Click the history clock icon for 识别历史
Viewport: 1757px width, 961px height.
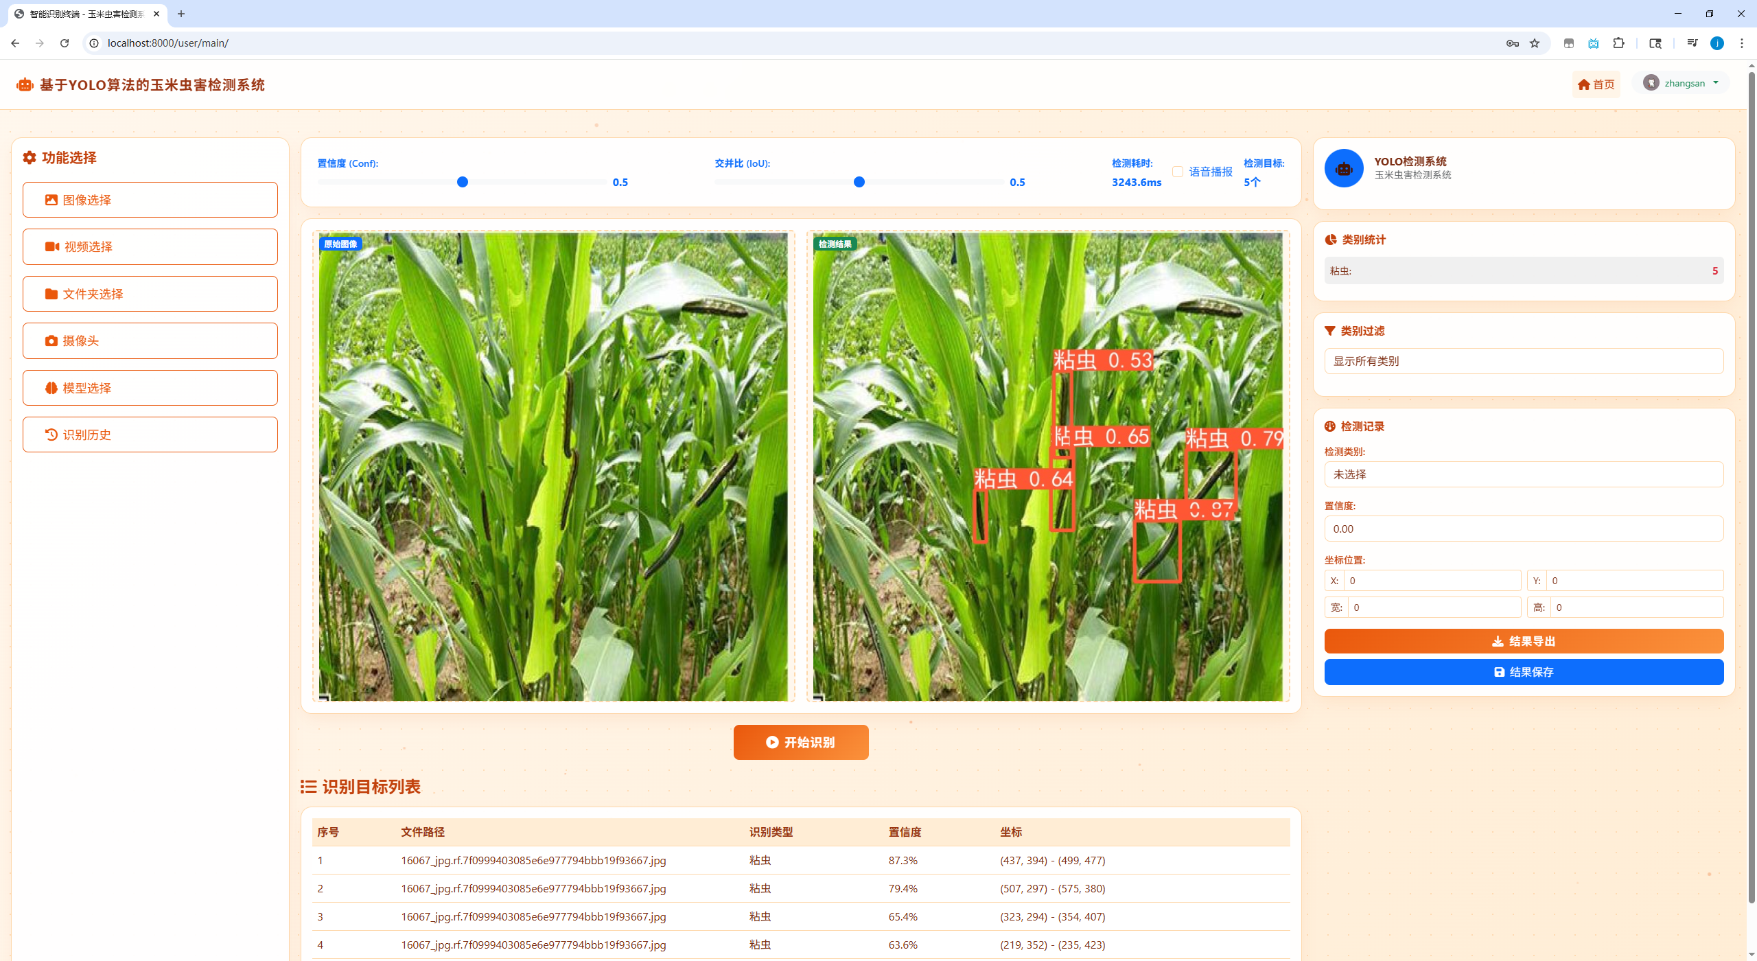click(51, 435)
